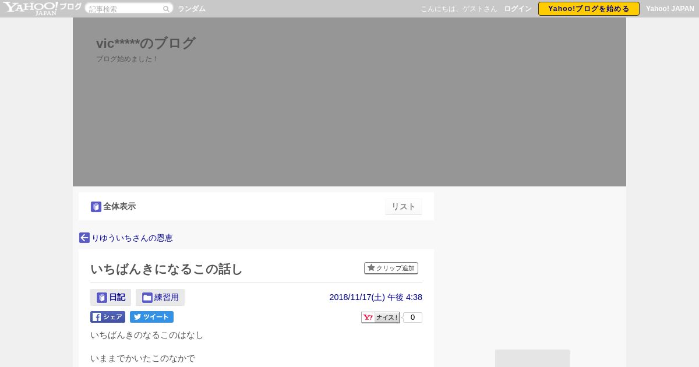Click the blue back-arrow icon
Viewport: 699px width, 367px height.
(84, 238)
